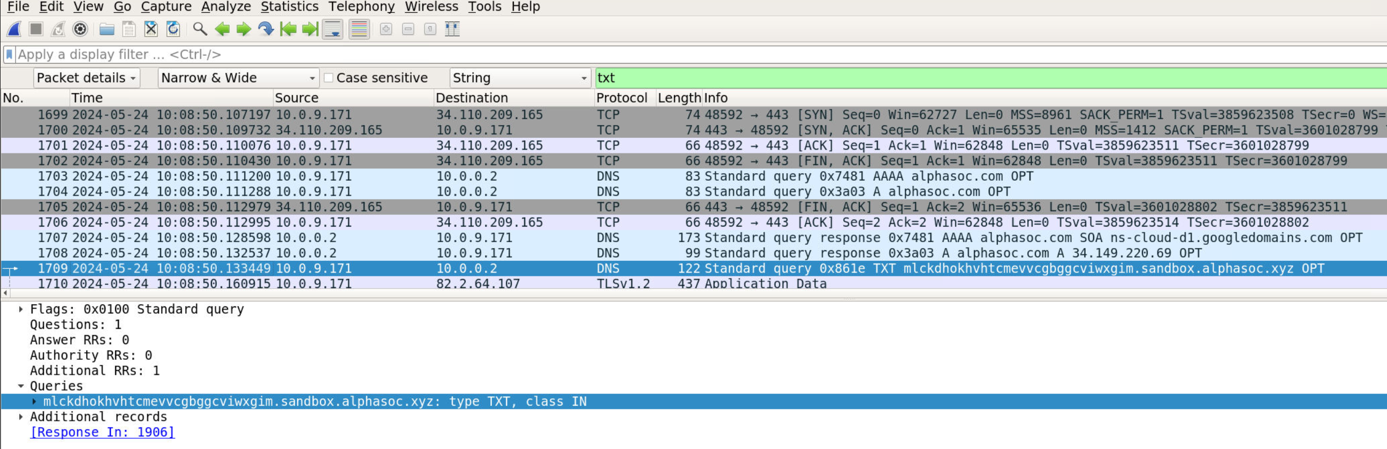Open the Help menu
This screenshot has width=1387, height=449.
526,6
